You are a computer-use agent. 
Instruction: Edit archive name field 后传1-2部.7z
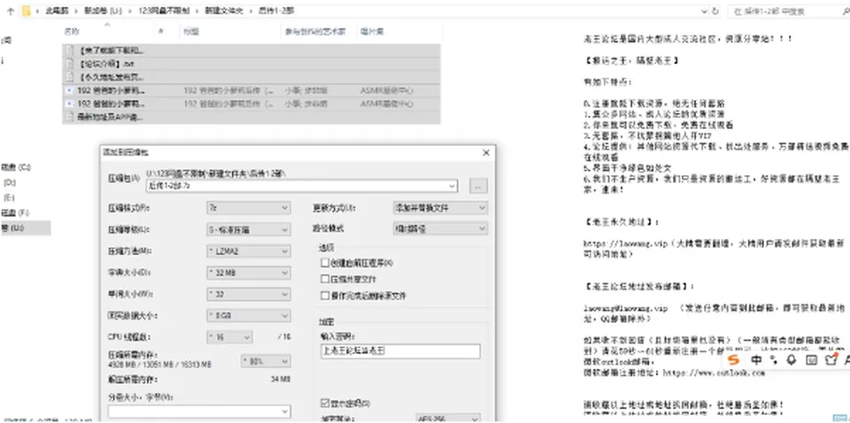pyautogui.click(x=297, y=186)
